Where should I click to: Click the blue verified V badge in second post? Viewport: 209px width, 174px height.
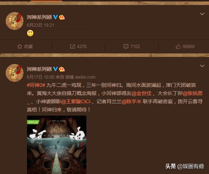pos(55,69)
